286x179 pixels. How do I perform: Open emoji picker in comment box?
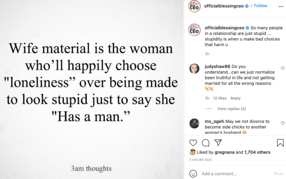pyautogui.click(x=193, y=174)
